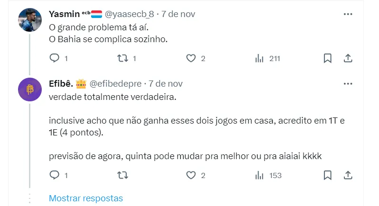Bookmark Yasmin's tweet

327,58
